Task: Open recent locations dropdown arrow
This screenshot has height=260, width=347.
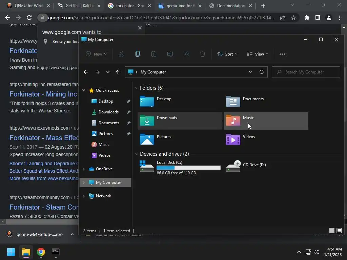Action: point(108,72)
